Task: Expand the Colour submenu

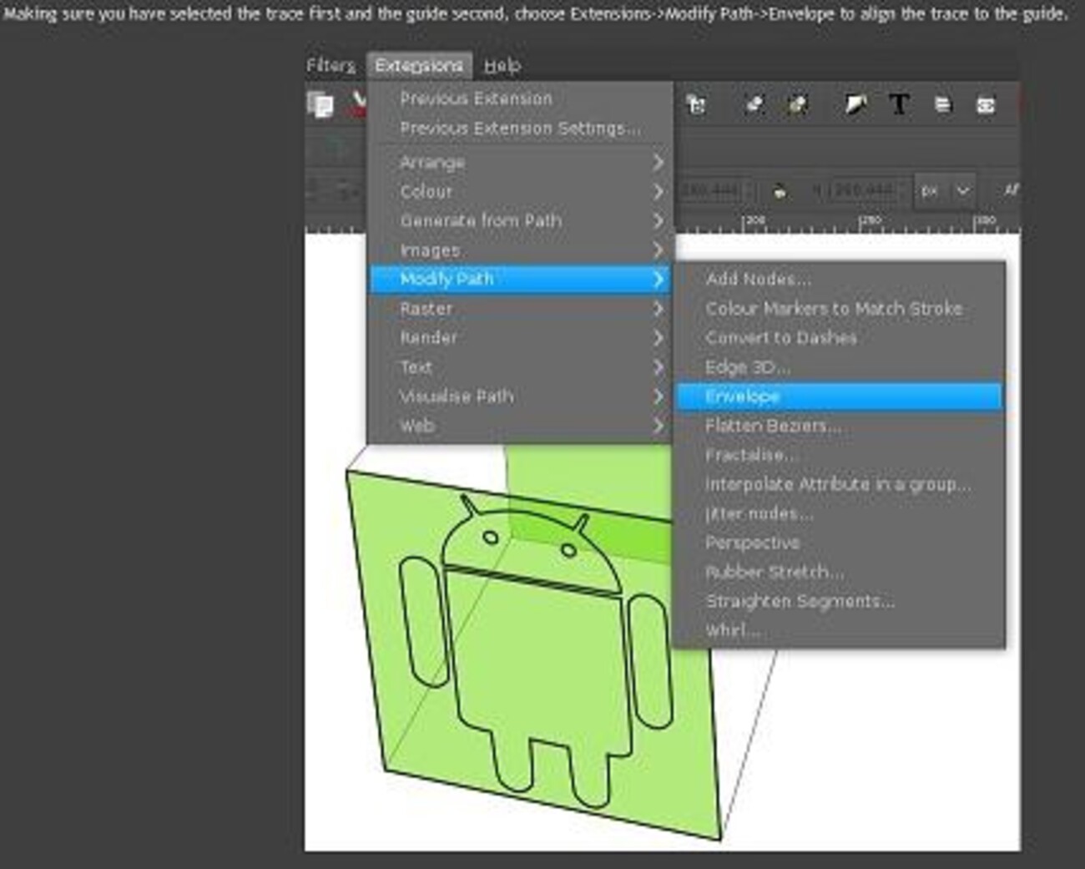Action: tap(521, 191)
